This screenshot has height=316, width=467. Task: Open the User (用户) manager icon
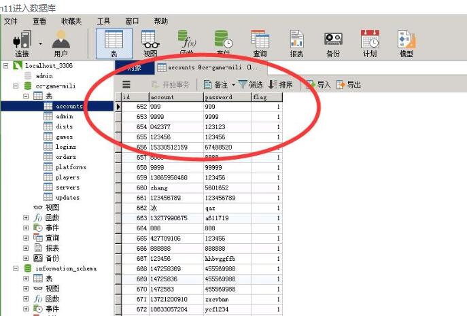pos(61,43)
